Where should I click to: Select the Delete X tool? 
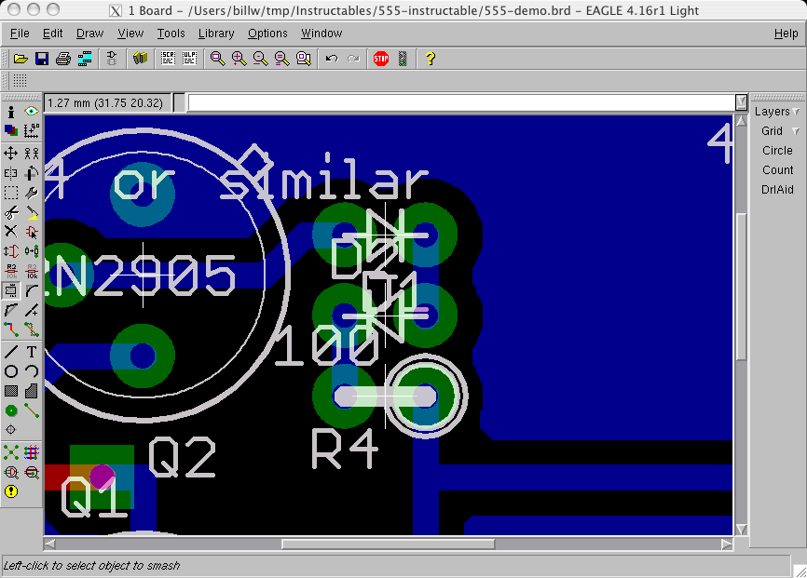[11, 232]
